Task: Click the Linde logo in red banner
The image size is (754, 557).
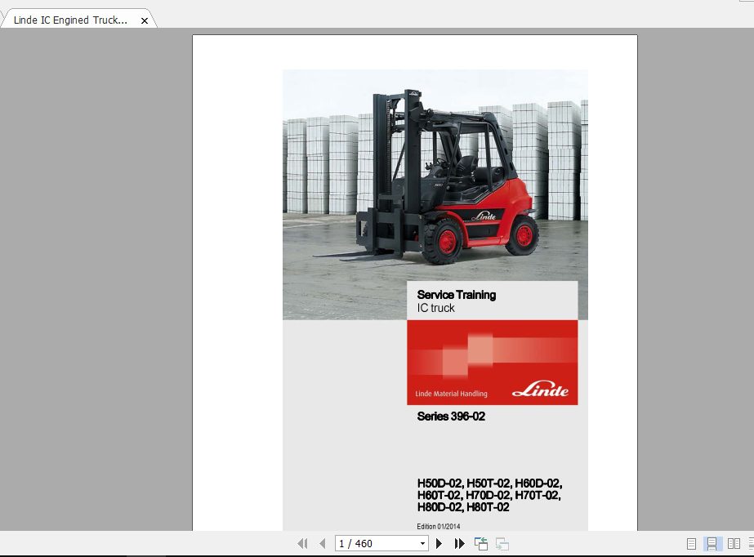Action: (x=541, y=390)
